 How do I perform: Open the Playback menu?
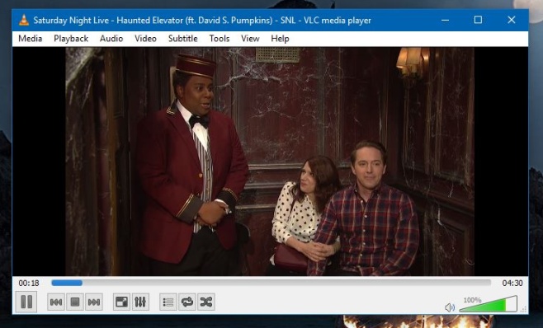(x=71, y=39)
